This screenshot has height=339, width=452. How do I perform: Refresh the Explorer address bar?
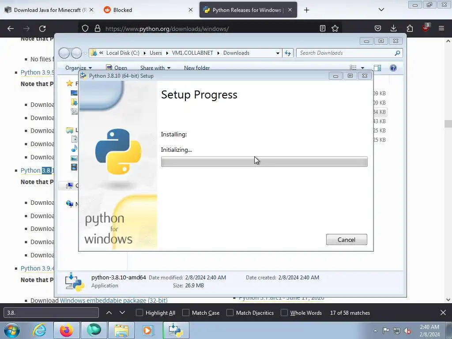(x=288, y=53)
